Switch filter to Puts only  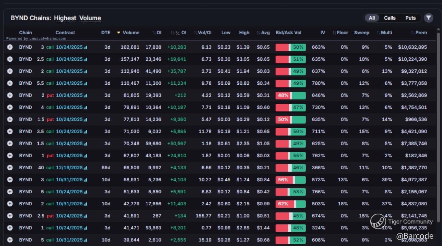click(410, 18)
